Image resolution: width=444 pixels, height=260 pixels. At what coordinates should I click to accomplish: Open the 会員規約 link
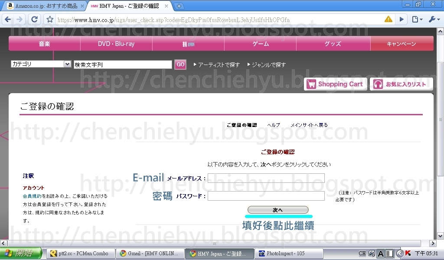pos(32,196)
